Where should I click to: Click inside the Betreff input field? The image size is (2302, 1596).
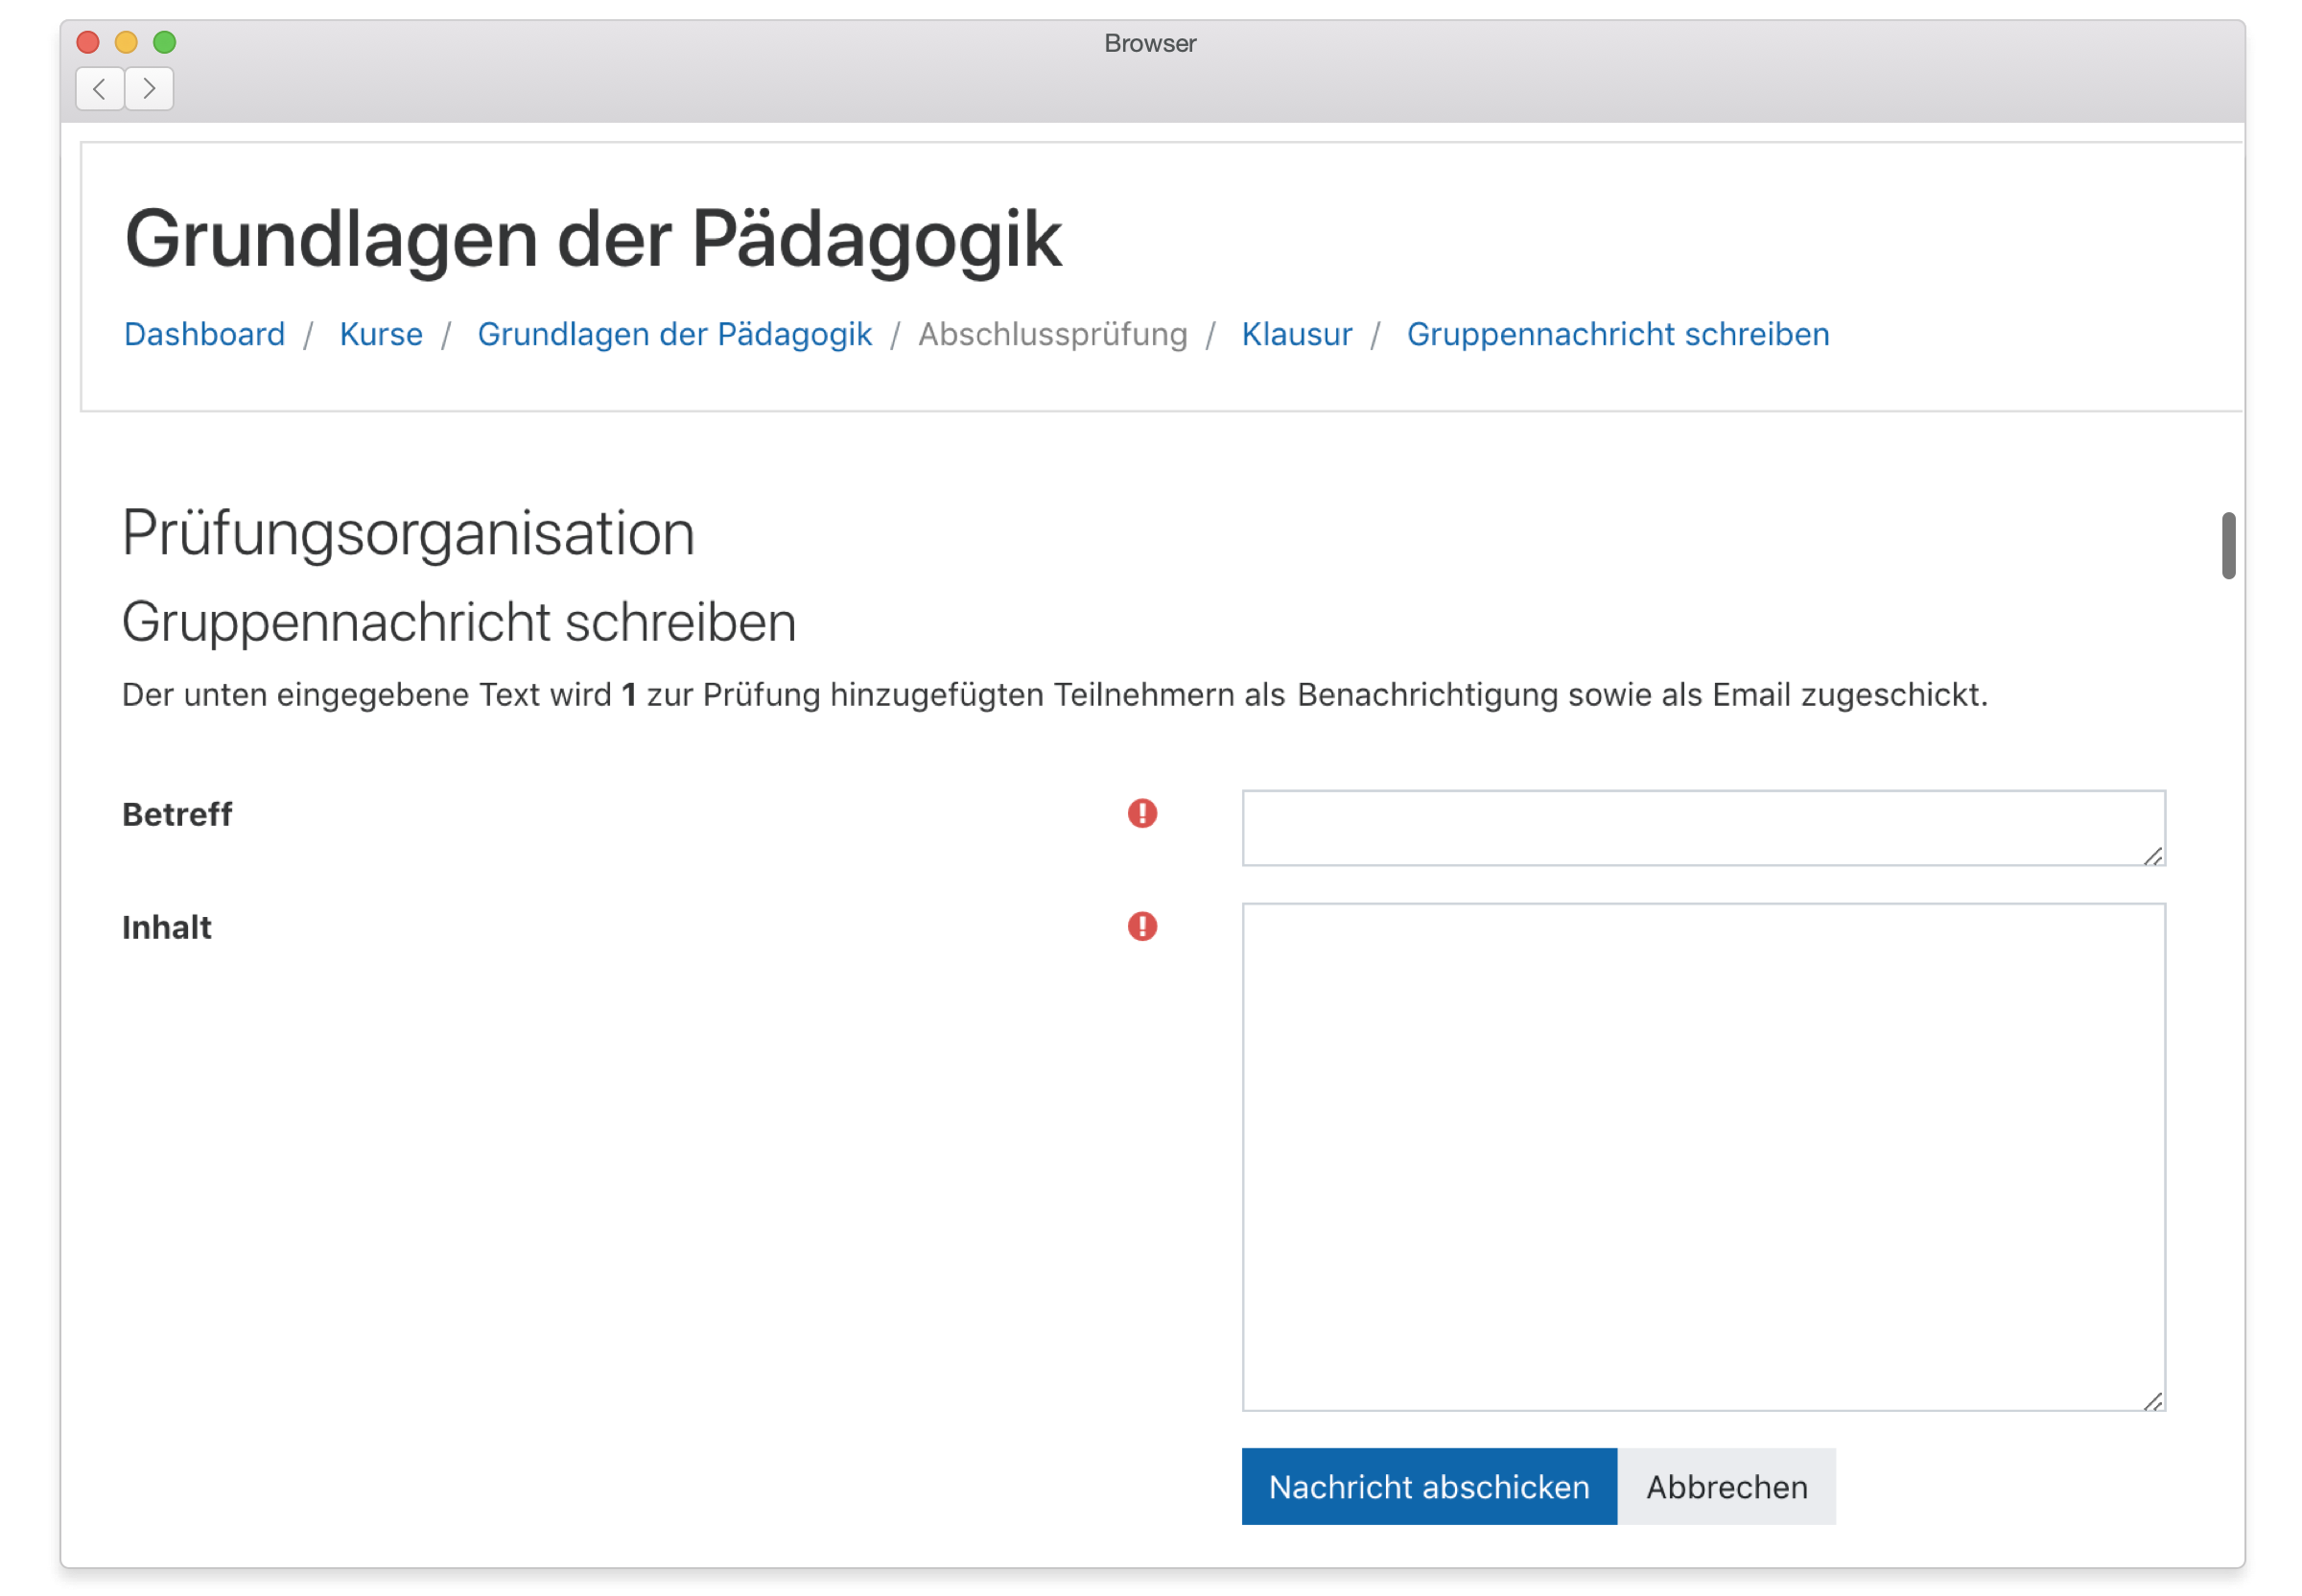tap(1700, 827)
